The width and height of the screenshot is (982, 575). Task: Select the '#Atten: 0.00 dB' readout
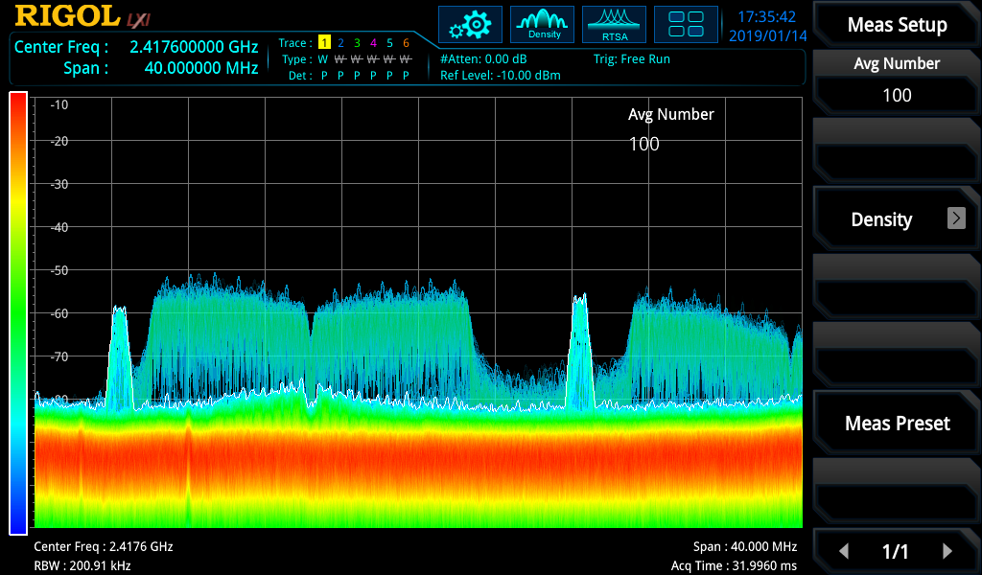click(483, 58)
